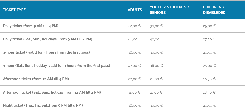Click the weekday 3-hour ticket label

click(46, 52)
